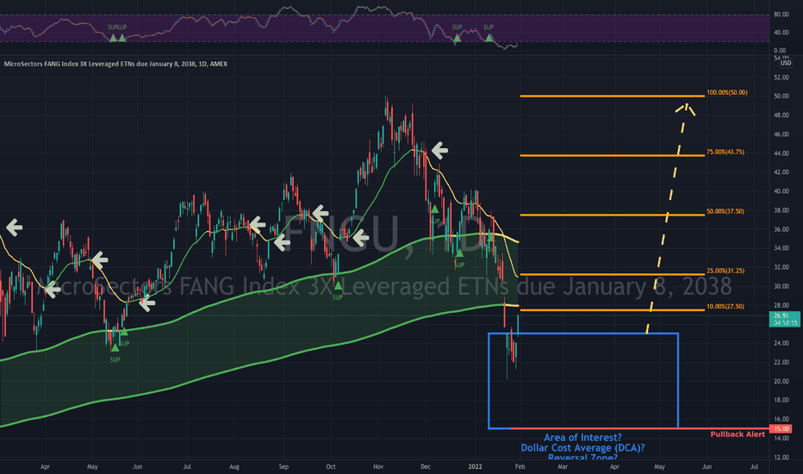Click the 22.00 price scale value

pyautogui.click(x=781, y=362)
